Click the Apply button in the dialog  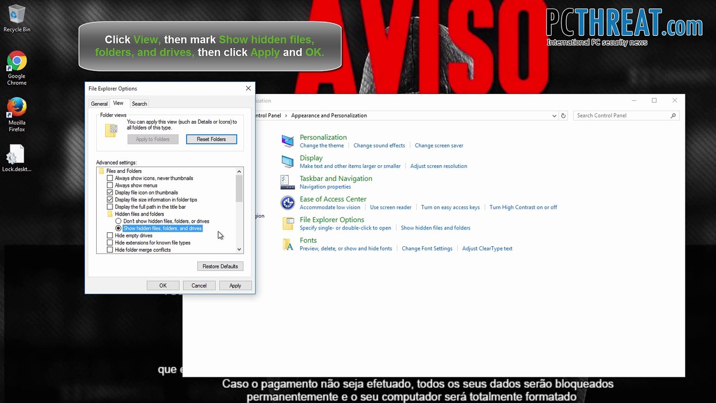click(235, 285)
